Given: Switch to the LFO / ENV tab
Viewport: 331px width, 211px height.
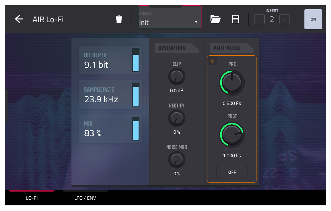Looking at the screenshot, I should point(85,198).
